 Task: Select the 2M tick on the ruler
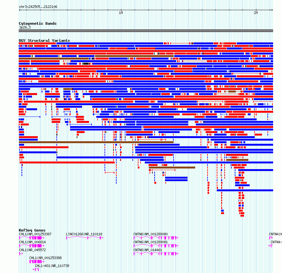point(256,13)
